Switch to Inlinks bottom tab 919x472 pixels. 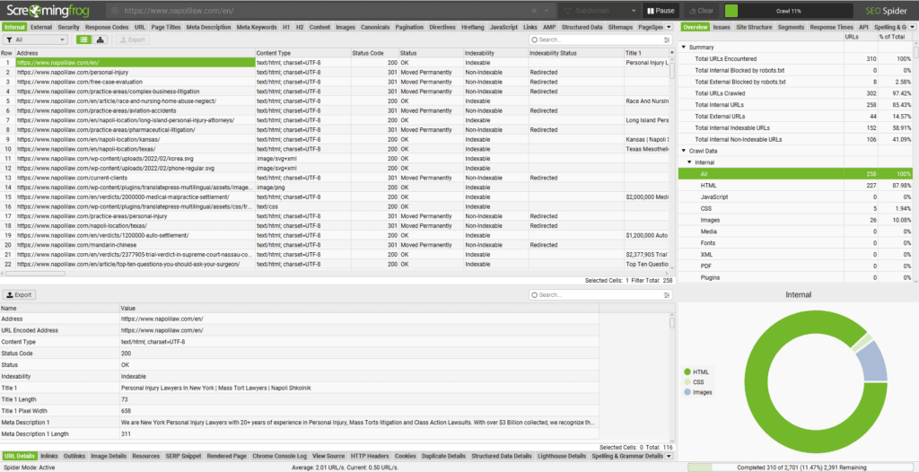tap(49, 456)
